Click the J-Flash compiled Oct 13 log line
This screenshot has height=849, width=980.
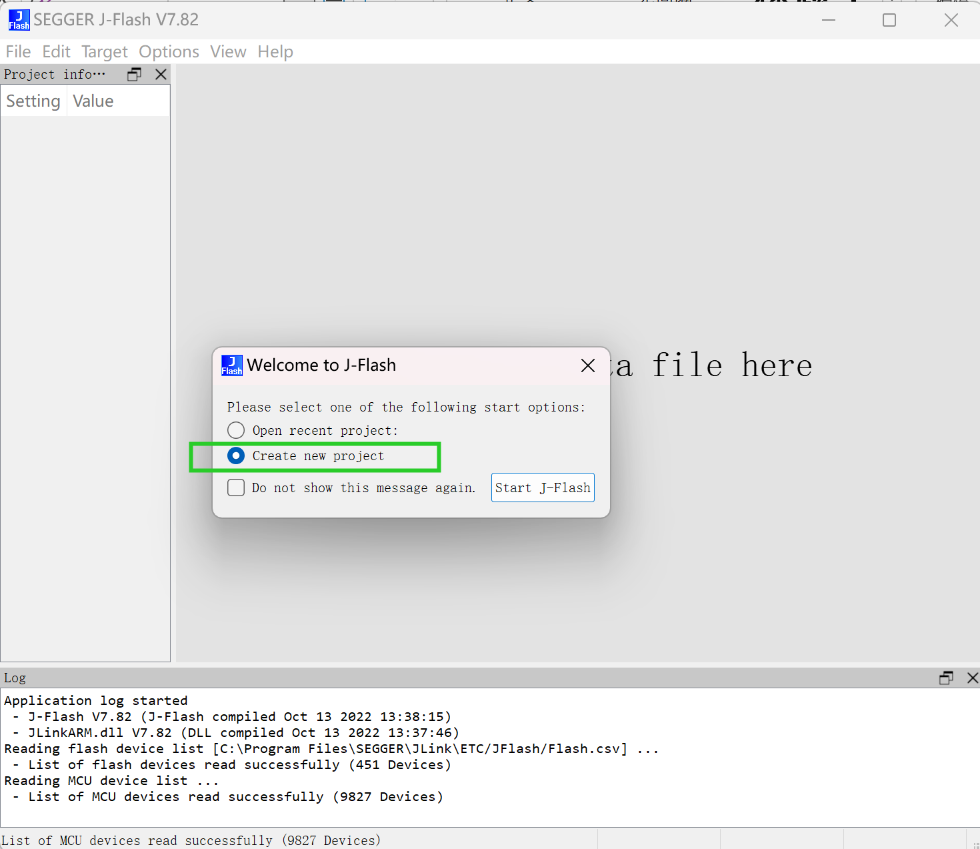(232, 716)
